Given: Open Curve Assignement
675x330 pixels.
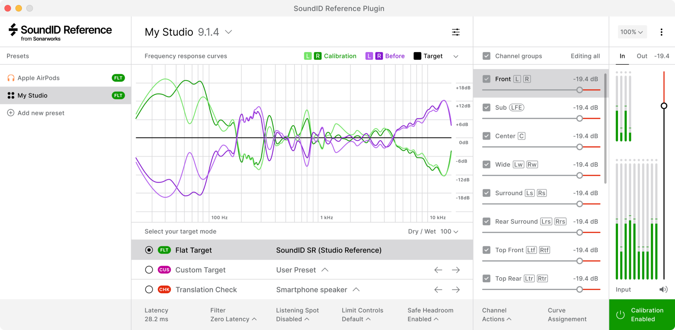Looking at the screenshot, I should [x=567, y=315].
